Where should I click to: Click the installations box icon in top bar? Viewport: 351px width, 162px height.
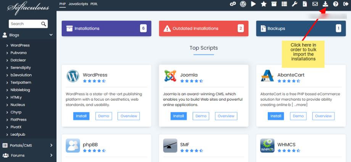274,4
